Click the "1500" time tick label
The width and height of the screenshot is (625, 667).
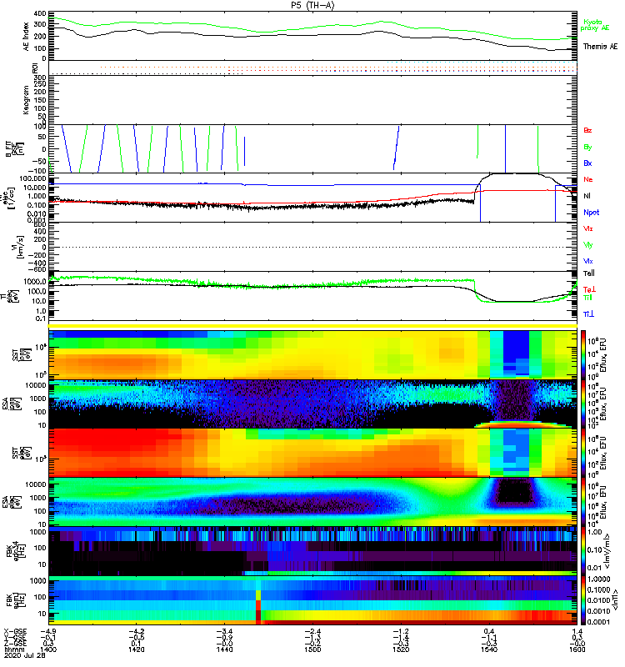point(312,649)
